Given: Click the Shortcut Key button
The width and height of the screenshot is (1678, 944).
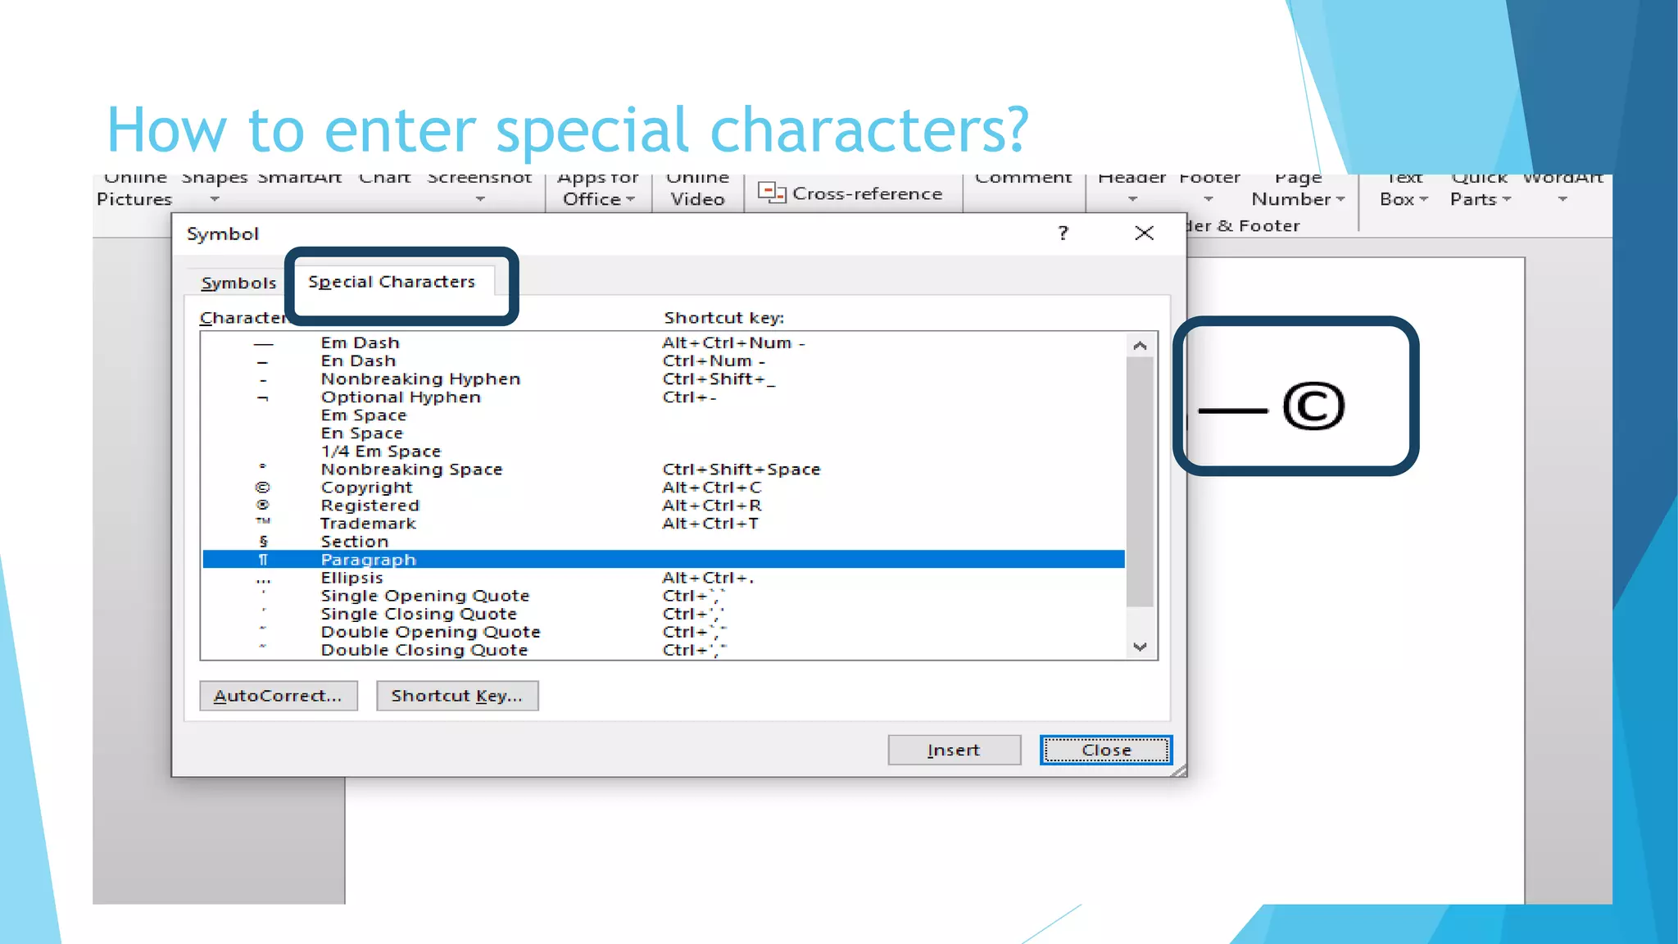Looking at the screenshot, I should (457, 696).
